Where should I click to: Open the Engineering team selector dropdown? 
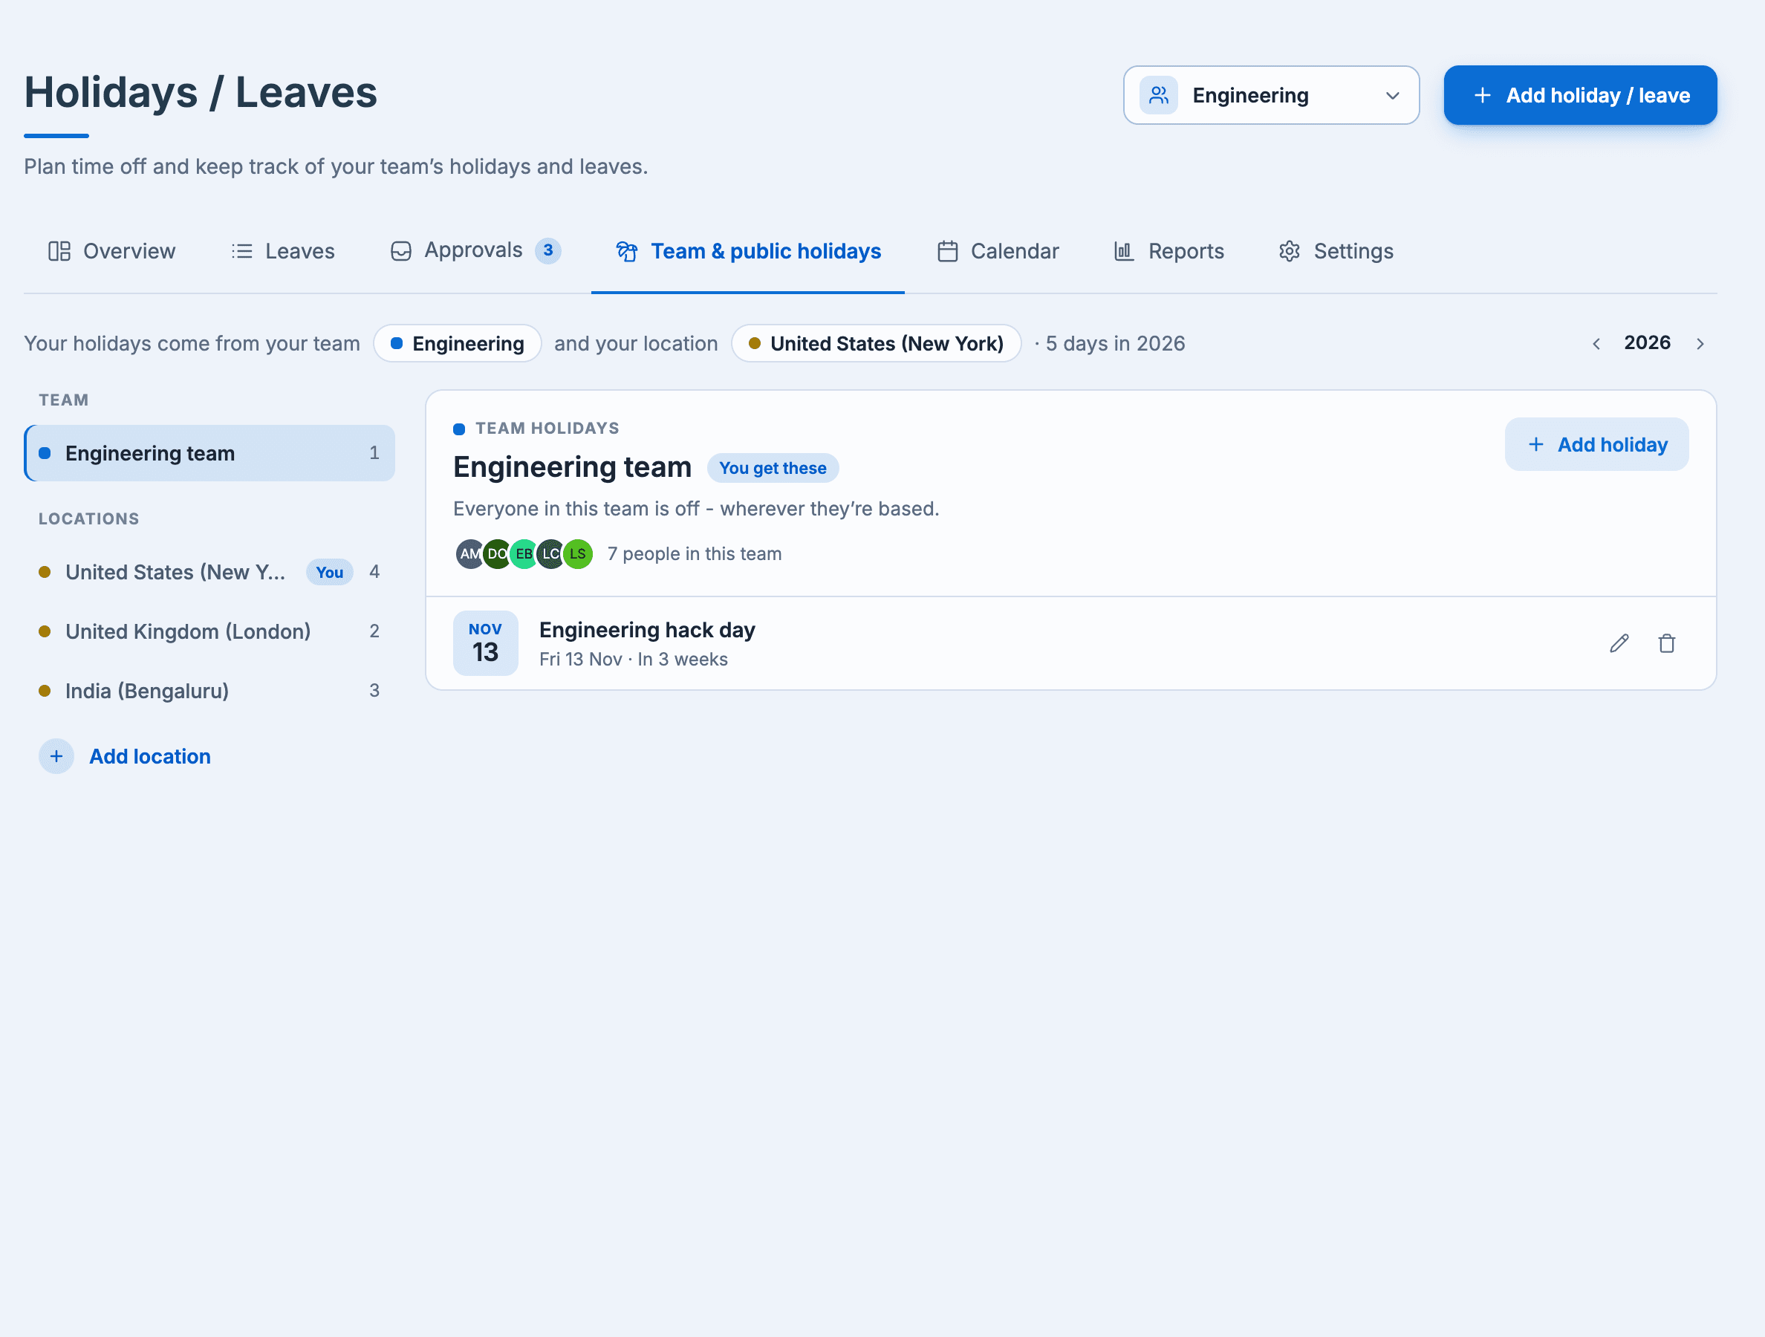(1271, 95)
